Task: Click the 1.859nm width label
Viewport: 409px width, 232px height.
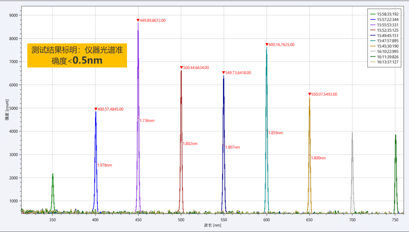Action: (x=276, y=133)
